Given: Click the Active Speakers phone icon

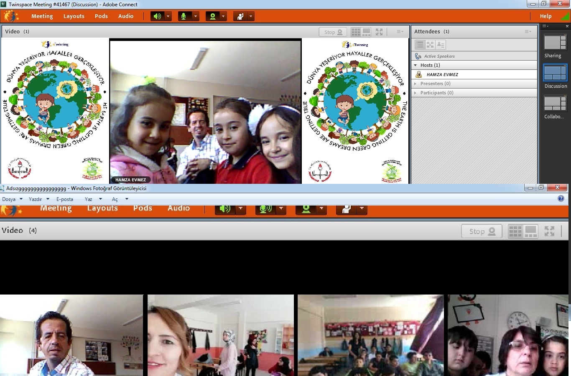Looking at the screenshot, I should [x=418, y=56].
